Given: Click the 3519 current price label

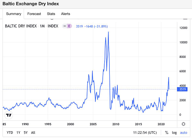Looking at the screenshot, I should tap(182, 89).
